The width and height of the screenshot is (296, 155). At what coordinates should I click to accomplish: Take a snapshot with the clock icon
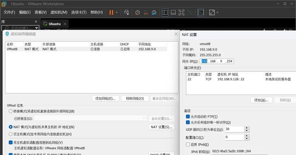[138, 13]
